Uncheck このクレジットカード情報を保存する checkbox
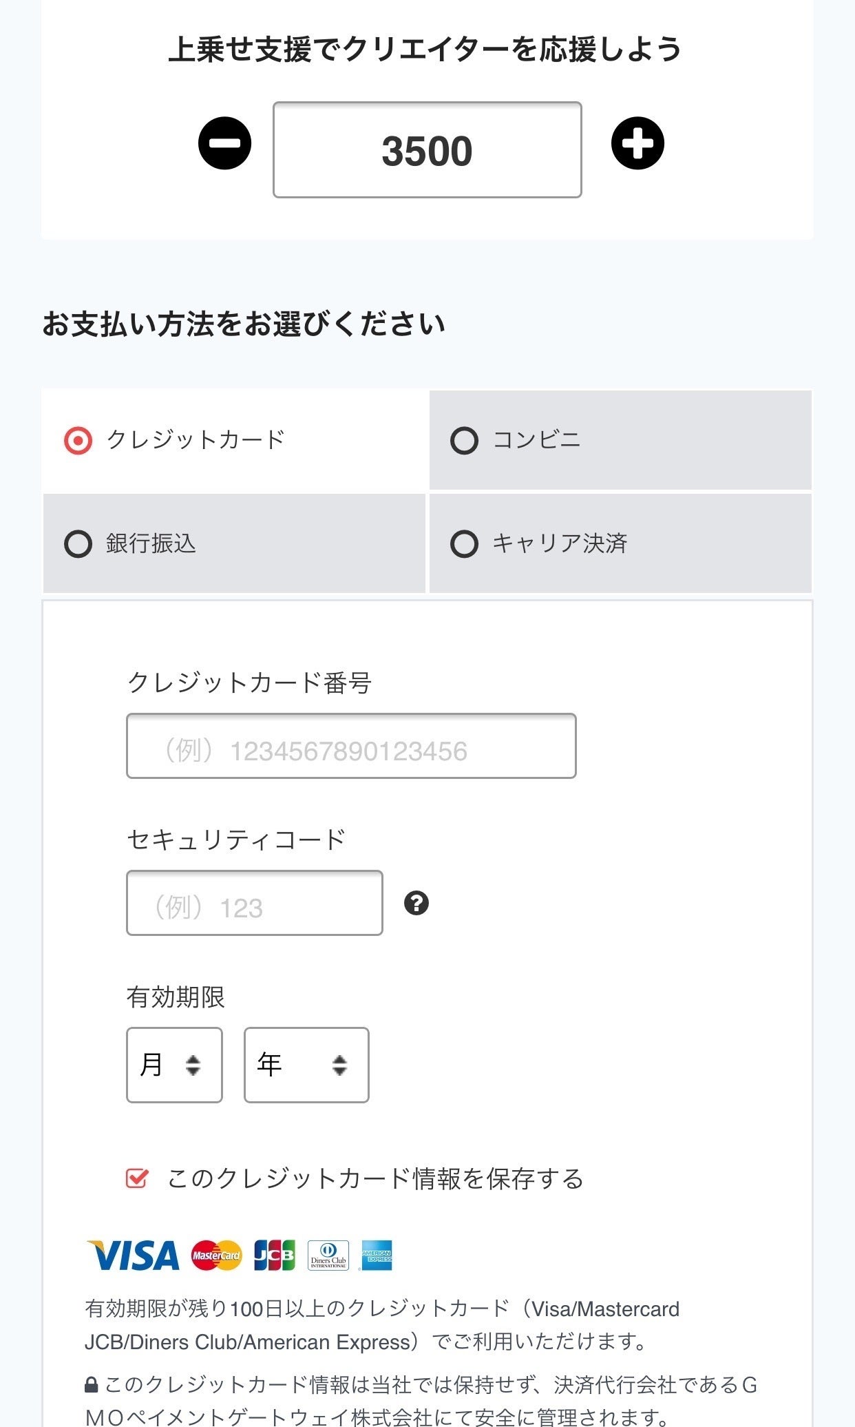 coord(137,1178)
